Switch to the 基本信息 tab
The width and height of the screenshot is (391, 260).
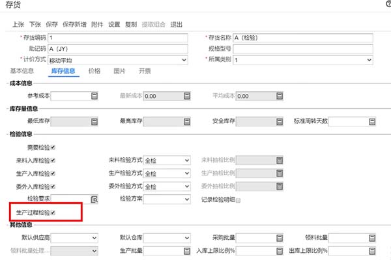(x=22, y=71)
